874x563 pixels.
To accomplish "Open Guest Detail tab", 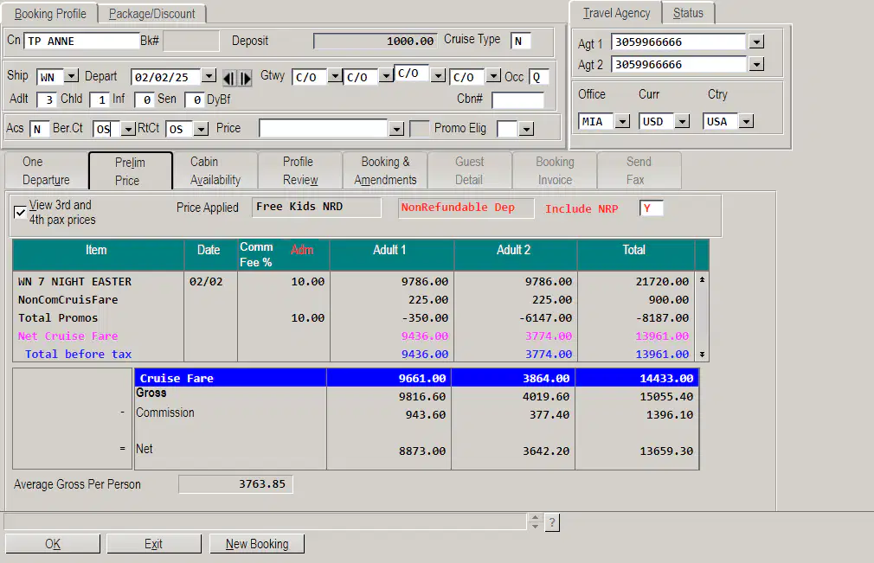I will click(x=469, y=171).
